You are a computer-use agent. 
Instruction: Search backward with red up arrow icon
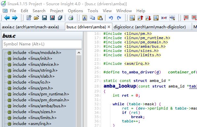(140, 18)
